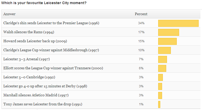
Task: Click the Answer column header
Action: pyautogui.click(x=9, y=14)
